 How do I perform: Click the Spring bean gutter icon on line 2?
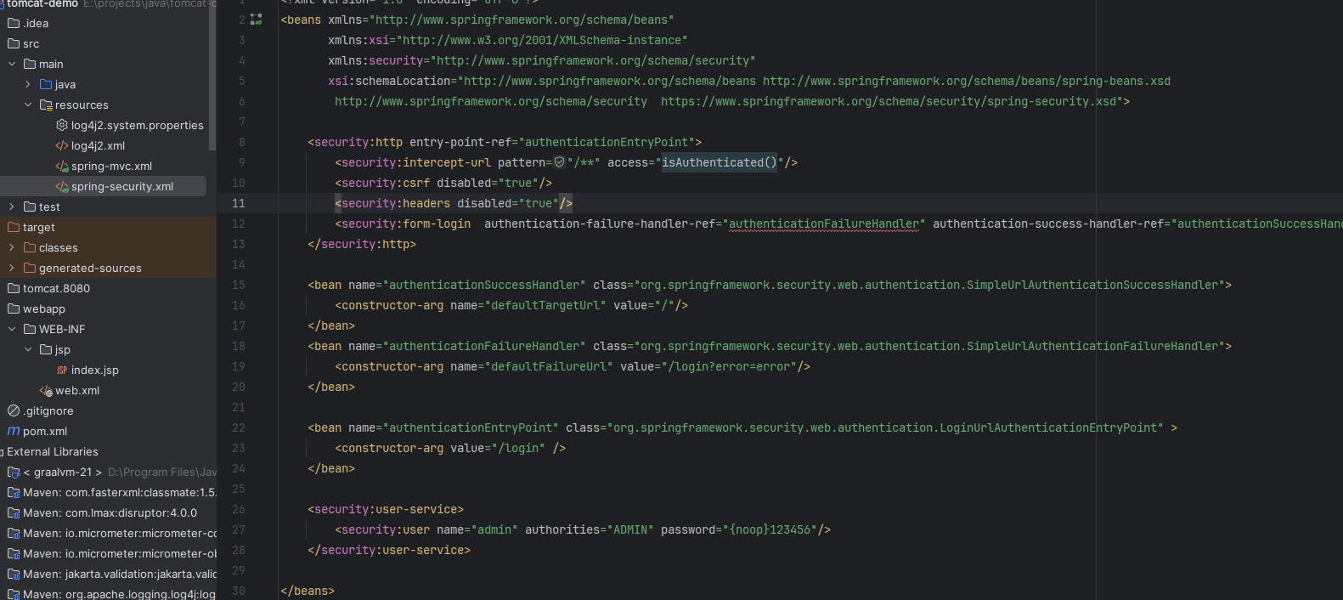click(257, 20)
